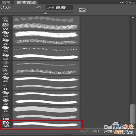Open the Preset Manager icon
The image size is (136, 136).
[x=96, y=131]
